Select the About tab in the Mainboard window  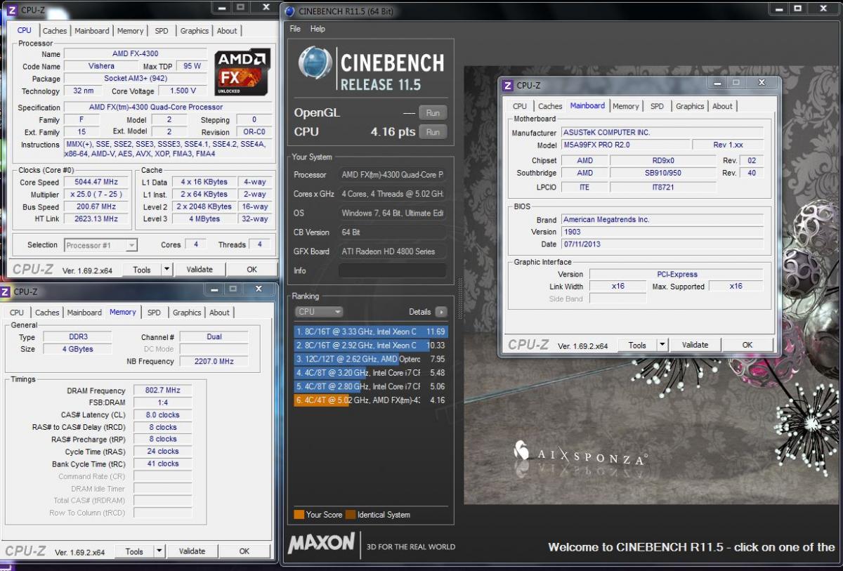click(722, 106)
